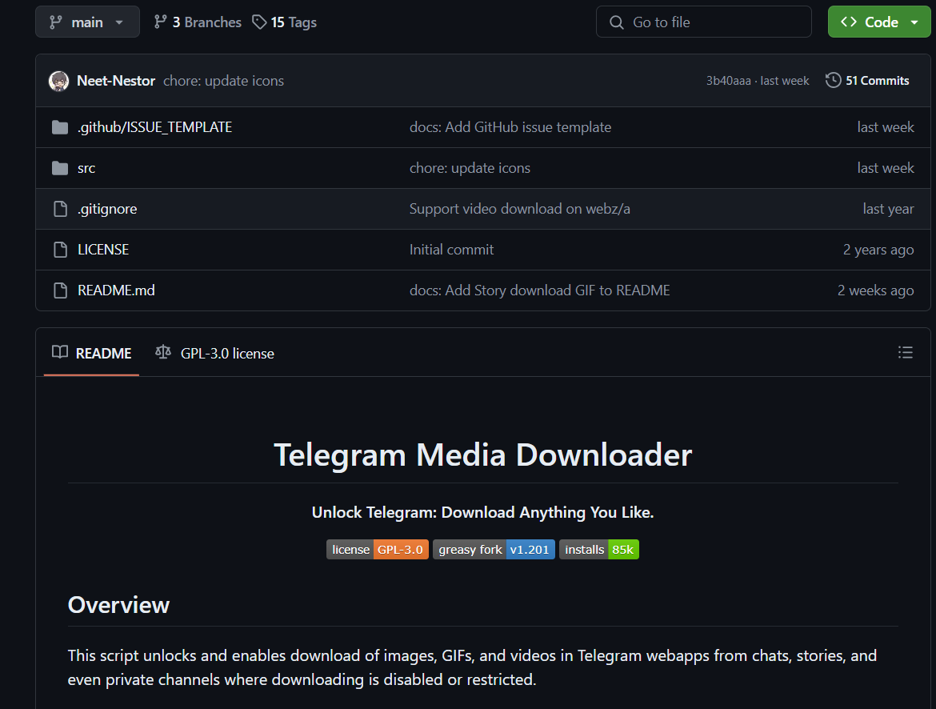The height and width of the screenshot is (709, 936).
Task: Click the file icon beside LICENSE
Action: point(60,249)
